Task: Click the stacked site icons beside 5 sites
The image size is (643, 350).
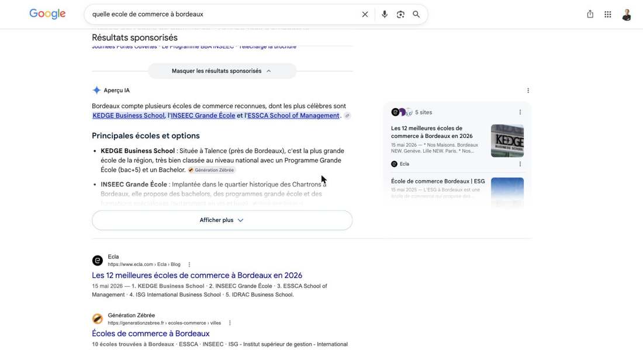Action: pyautogui.click(x=402, y=112)
